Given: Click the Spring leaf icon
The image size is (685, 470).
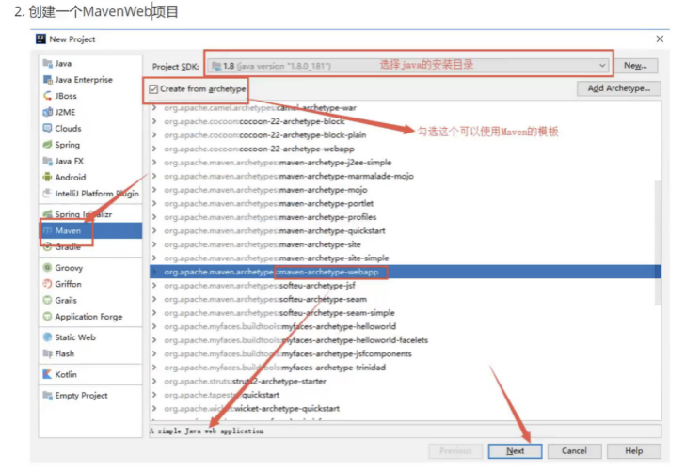Looking at the screenshot, I should point(47,145).
